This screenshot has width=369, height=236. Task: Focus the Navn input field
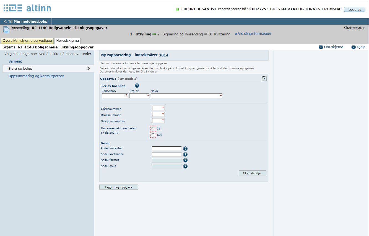pos(186,96)
